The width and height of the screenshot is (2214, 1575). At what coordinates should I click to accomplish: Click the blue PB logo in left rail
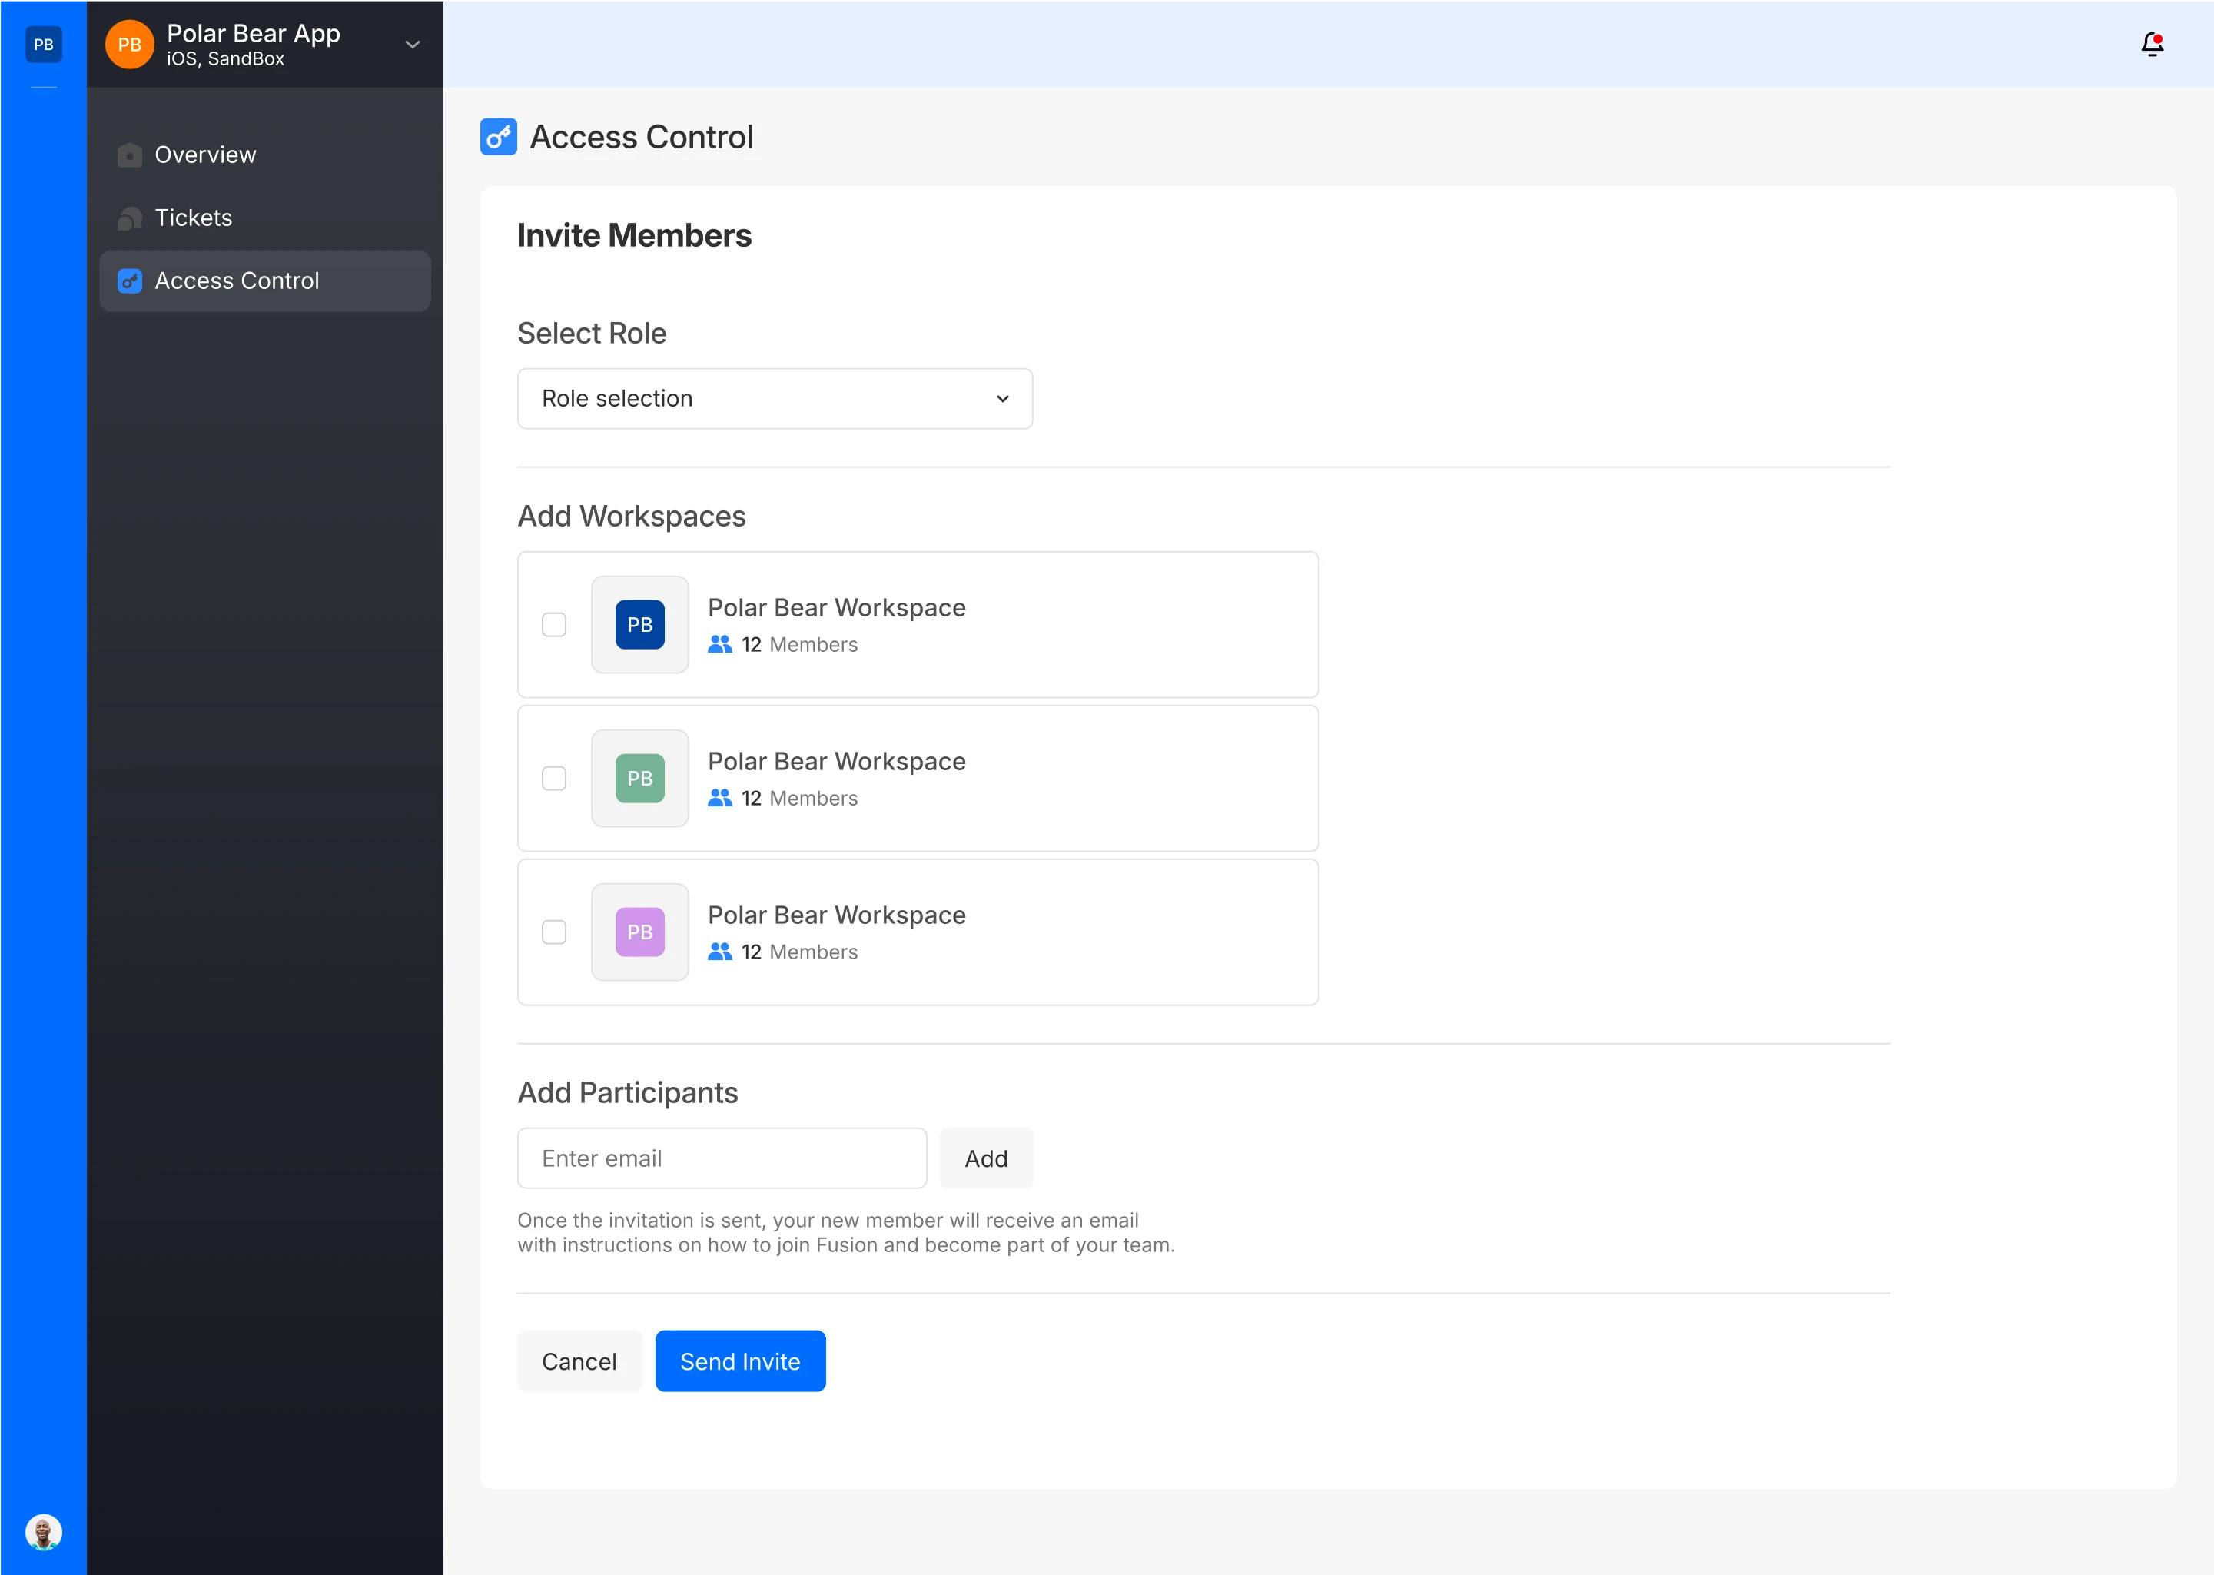(44, 45)
